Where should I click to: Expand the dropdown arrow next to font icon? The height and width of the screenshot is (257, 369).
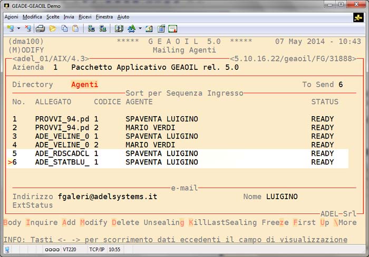click(140, 28)
